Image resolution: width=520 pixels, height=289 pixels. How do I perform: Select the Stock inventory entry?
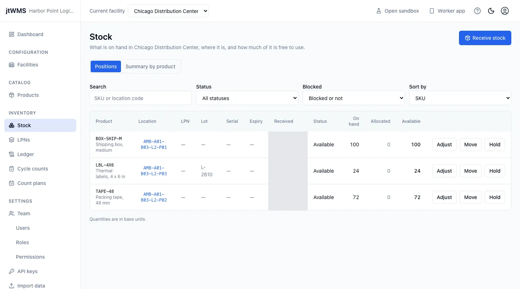point(40,125)
